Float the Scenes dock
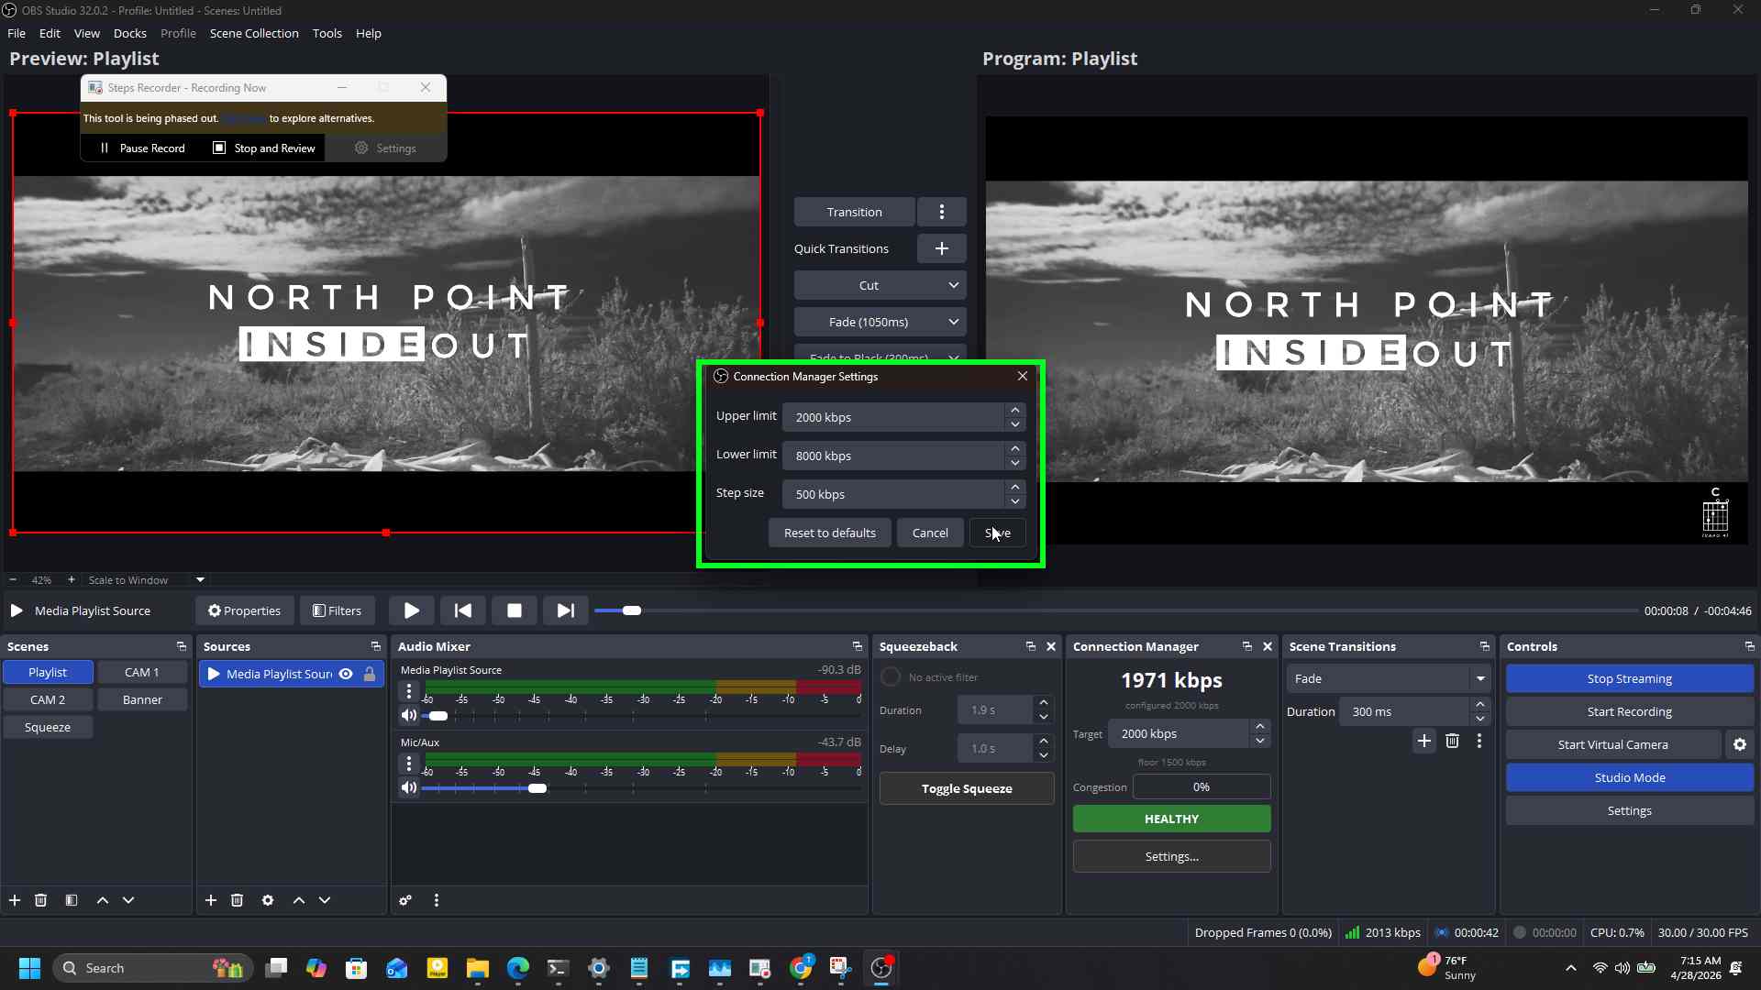1761x990 pixels. point(181,646)
